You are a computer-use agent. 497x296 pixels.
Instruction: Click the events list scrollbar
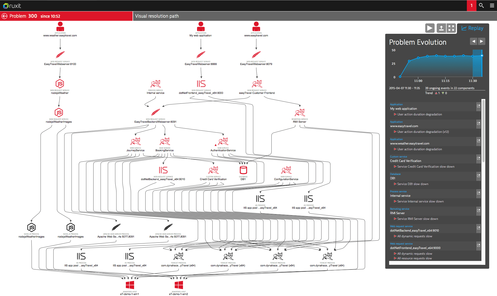pos(483,131)
